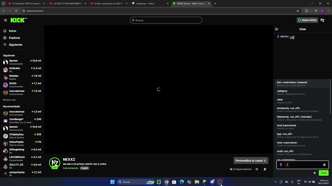332x186 pixels.
Task: Click the command list scrollbar
Action: click(x=330, y=96)
